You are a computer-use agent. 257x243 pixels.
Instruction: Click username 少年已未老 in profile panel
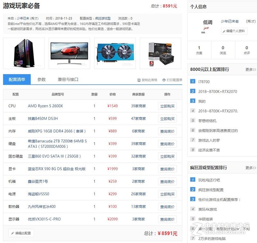[230, 21]
